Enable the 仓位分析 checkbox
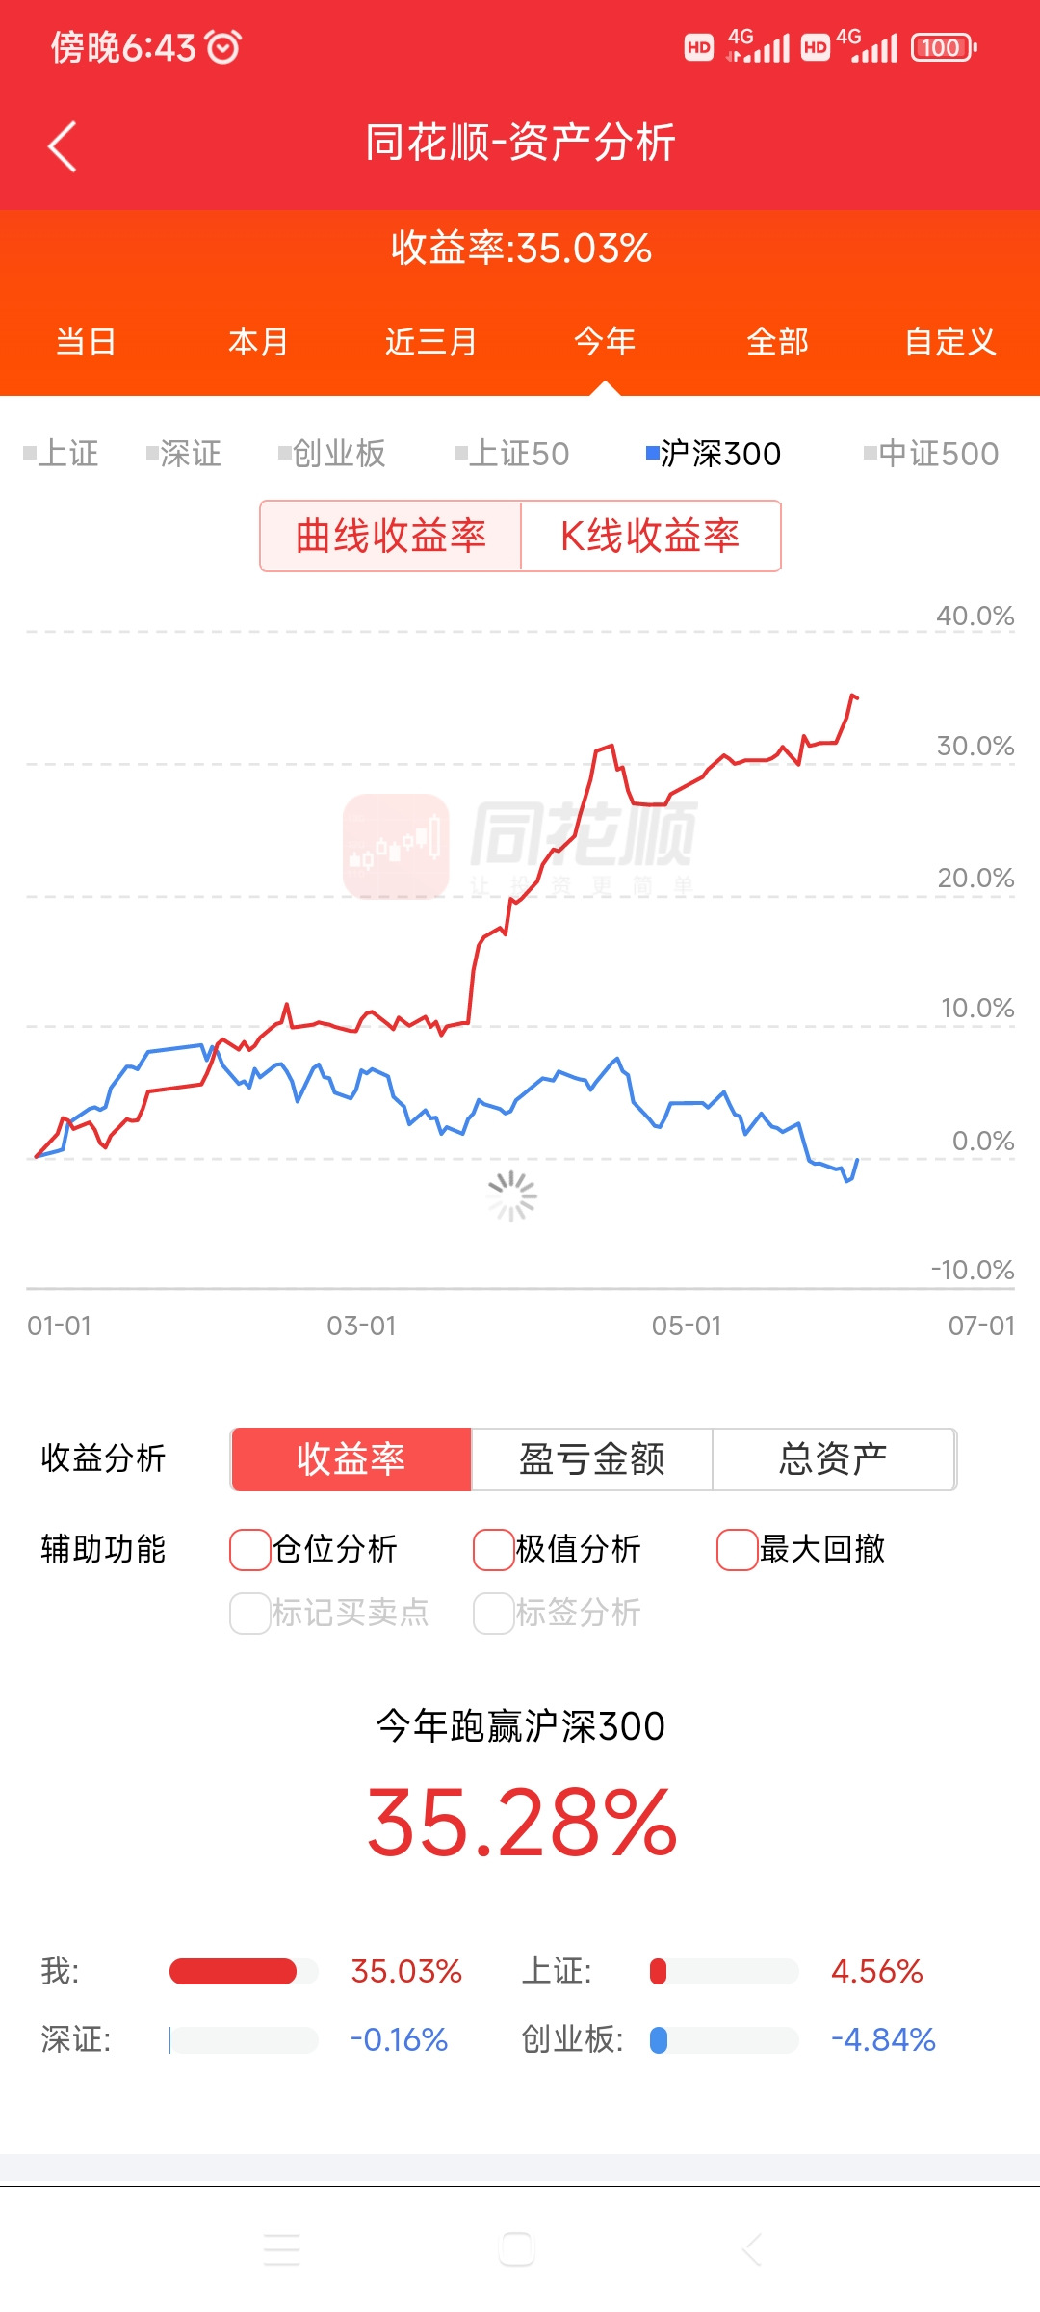 (249, 1550)
